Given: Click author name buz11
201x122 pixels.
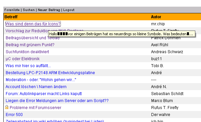Looking at the screenshot, I should 157,59.
